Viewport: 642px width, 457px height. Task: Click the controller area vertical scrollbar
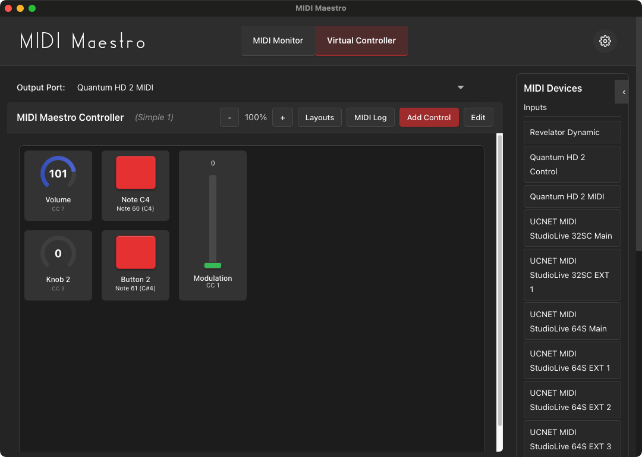(499, 281)
